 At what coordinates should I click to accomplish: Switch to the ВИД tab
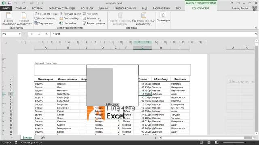[x=145, y=8]
